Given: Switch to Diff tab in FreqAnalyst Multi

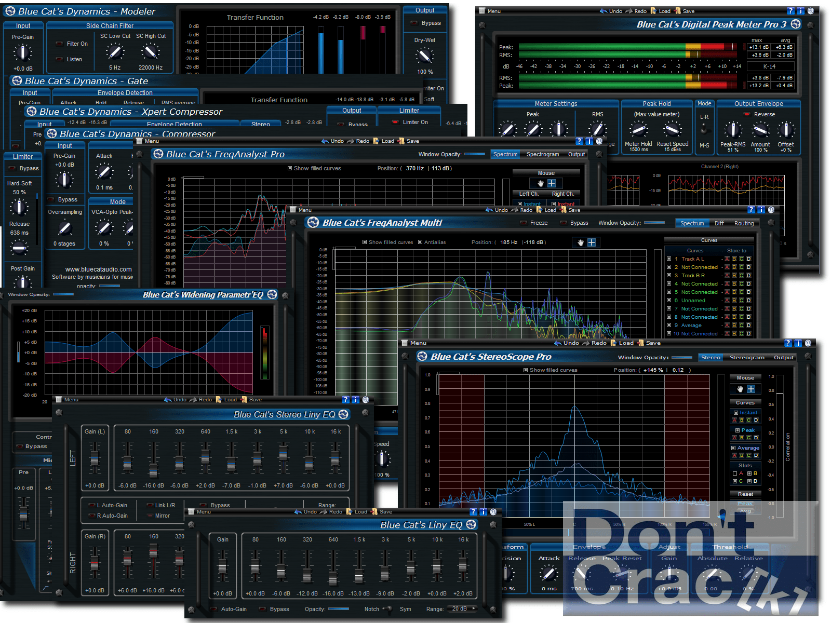Looking at the screenshot, I should point(719,223).
